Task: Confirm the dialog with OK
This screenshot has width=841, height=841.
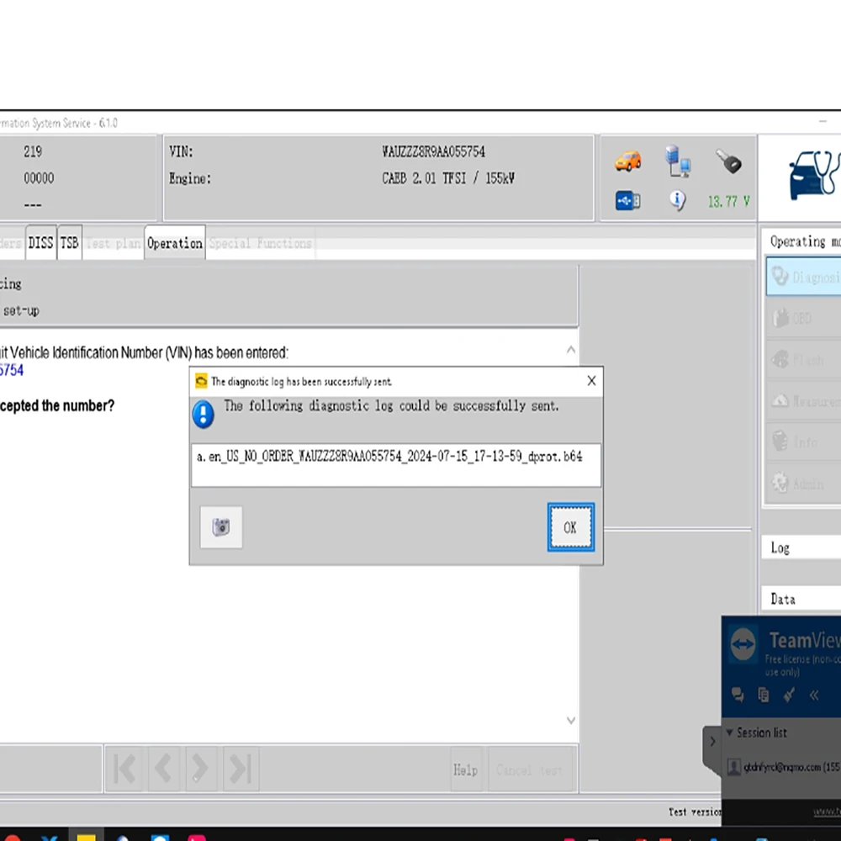Action: pyautogui.click(x=570, y=527)
